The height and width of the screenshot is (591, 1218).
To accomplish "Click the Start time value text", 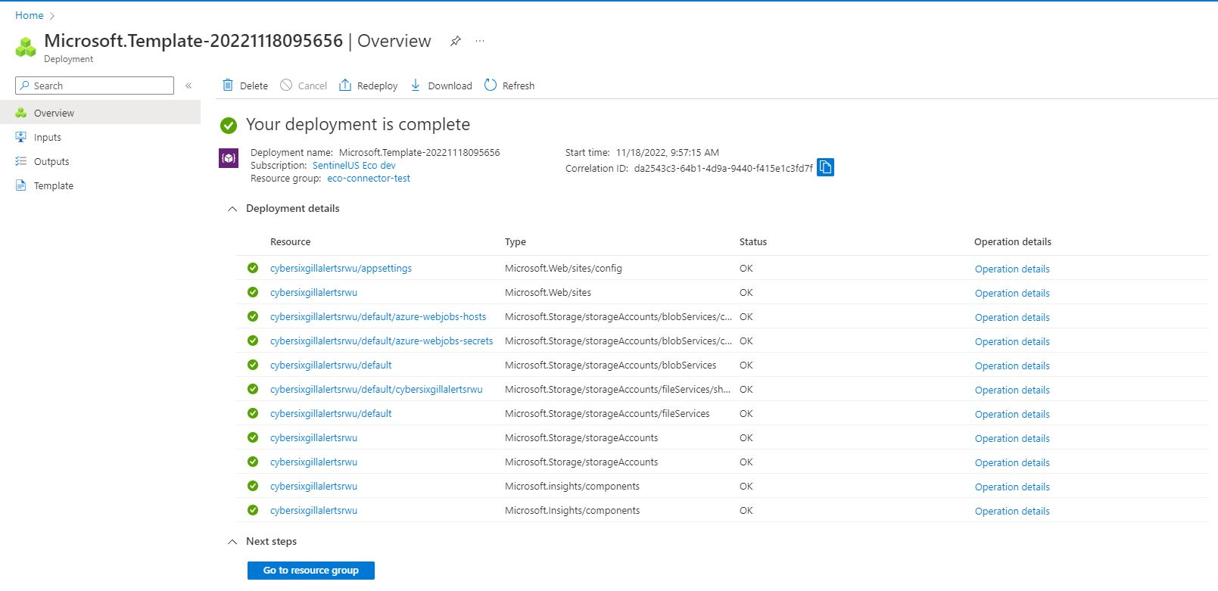I will [x=668, y=152].
